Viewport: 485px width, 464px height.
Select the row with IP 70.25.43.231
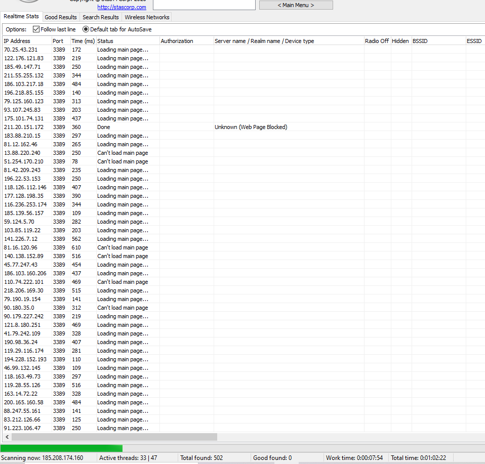pyautogui.click(x=21, y=50)
